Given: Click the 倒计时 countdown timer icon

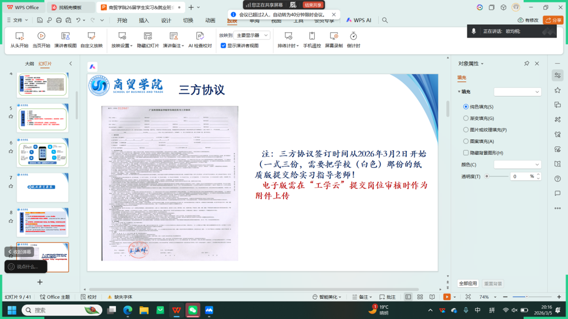Looking at the screenshot, I should [x=353, y=36].
